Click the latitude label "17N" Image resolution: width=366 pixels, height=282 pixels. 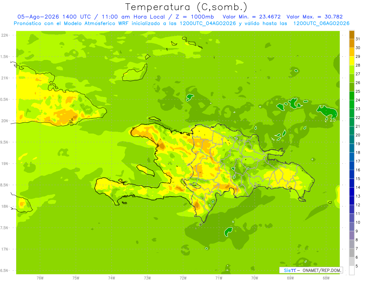5,249
